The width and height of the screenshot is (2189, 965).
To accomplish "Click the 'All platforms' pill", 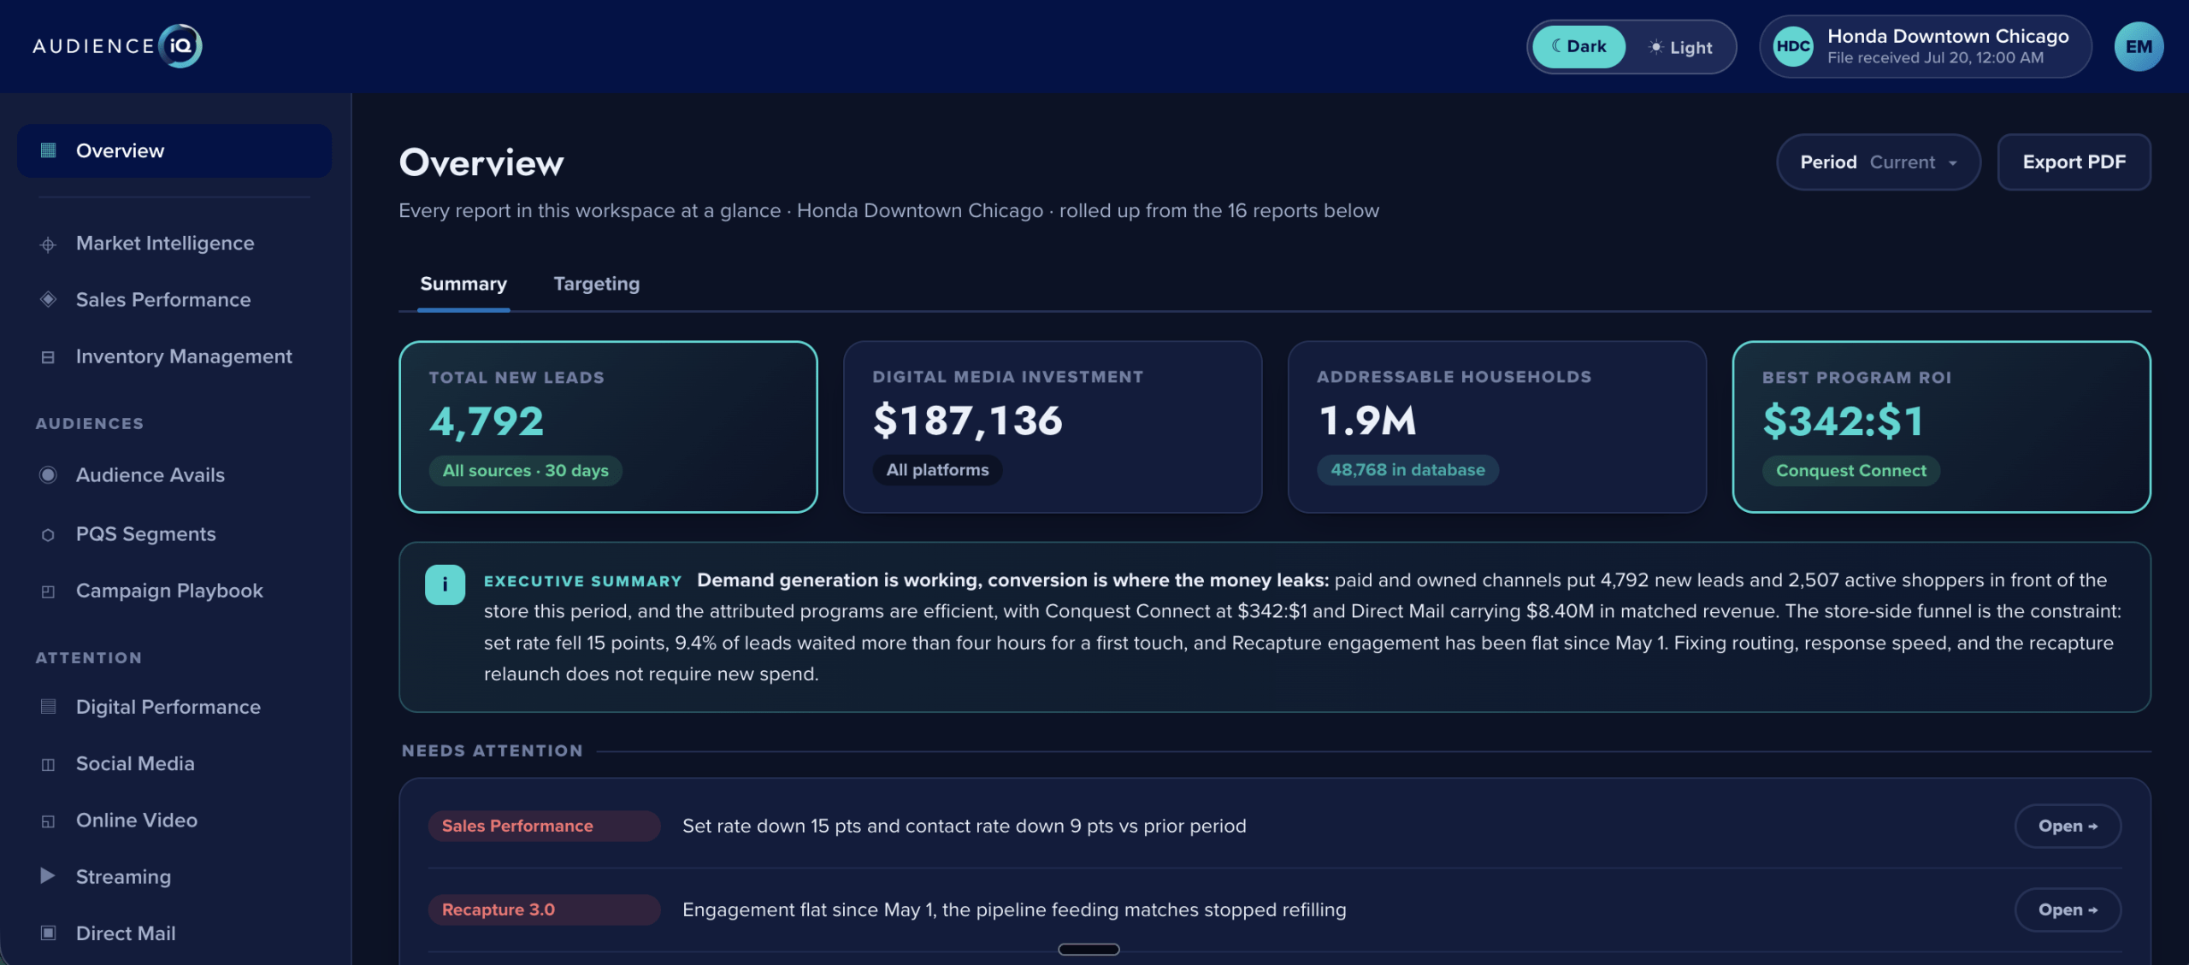I will [937, 470].
